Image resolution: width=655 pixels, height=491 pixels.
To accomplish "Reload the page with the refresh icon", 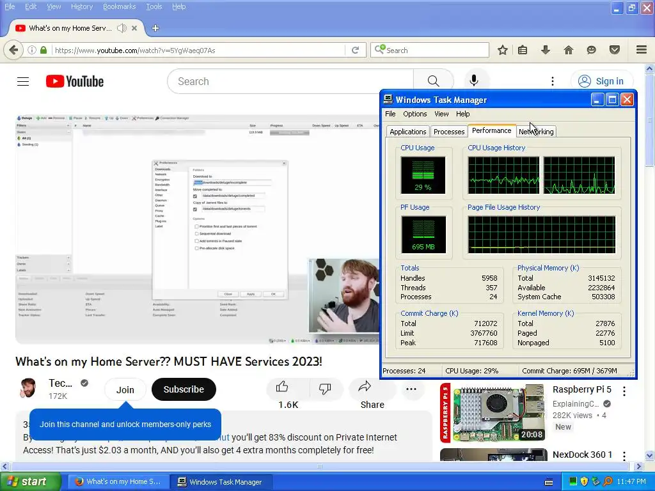I will tap(356, 50).
